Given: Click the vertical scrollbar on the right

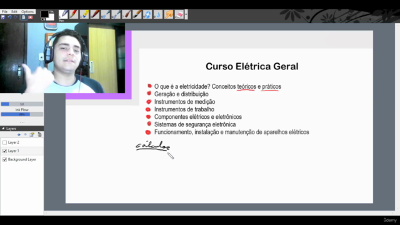Looking at the screenshot, I should coord(397,117).
